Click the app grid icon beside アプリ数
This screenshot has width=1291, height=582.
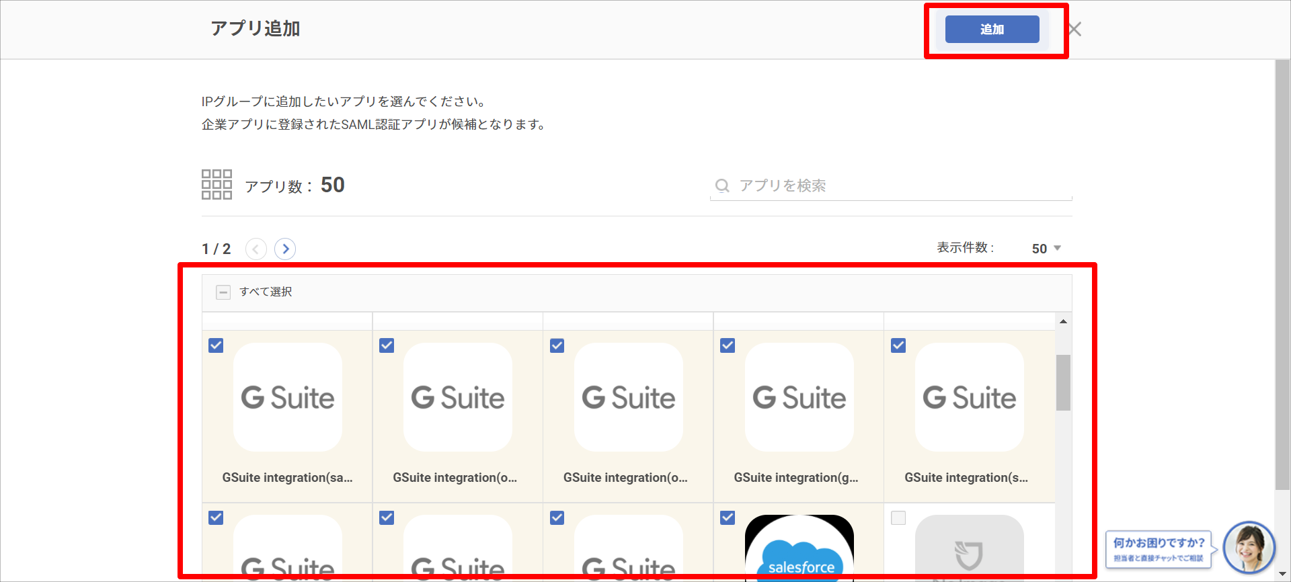point(217,184)
